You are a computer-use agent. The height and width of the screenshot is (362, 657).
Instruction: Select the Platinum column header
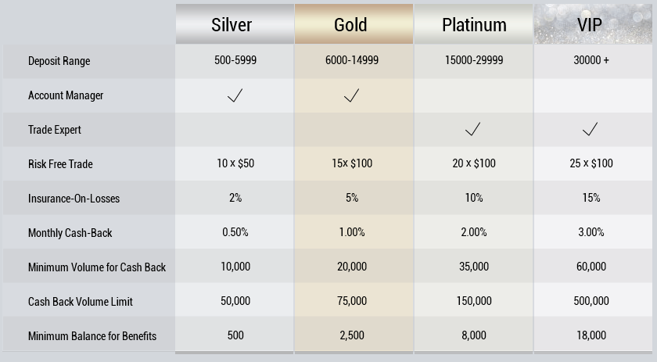click(x=473, y=24)
